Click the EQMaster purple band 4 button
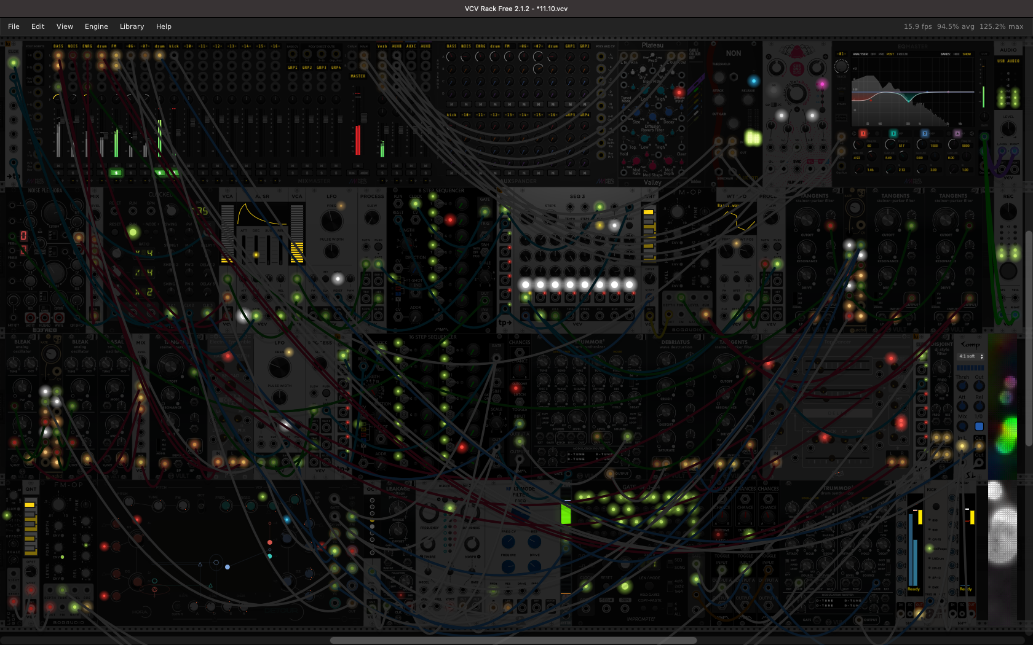The image size is (1033, 645). point(957,133)
